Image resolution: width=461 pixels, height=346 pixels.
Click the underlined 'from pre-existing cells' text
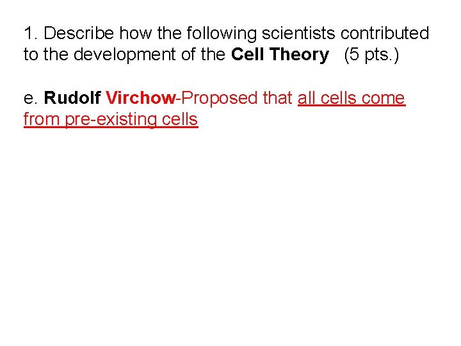tap(111, 119)
